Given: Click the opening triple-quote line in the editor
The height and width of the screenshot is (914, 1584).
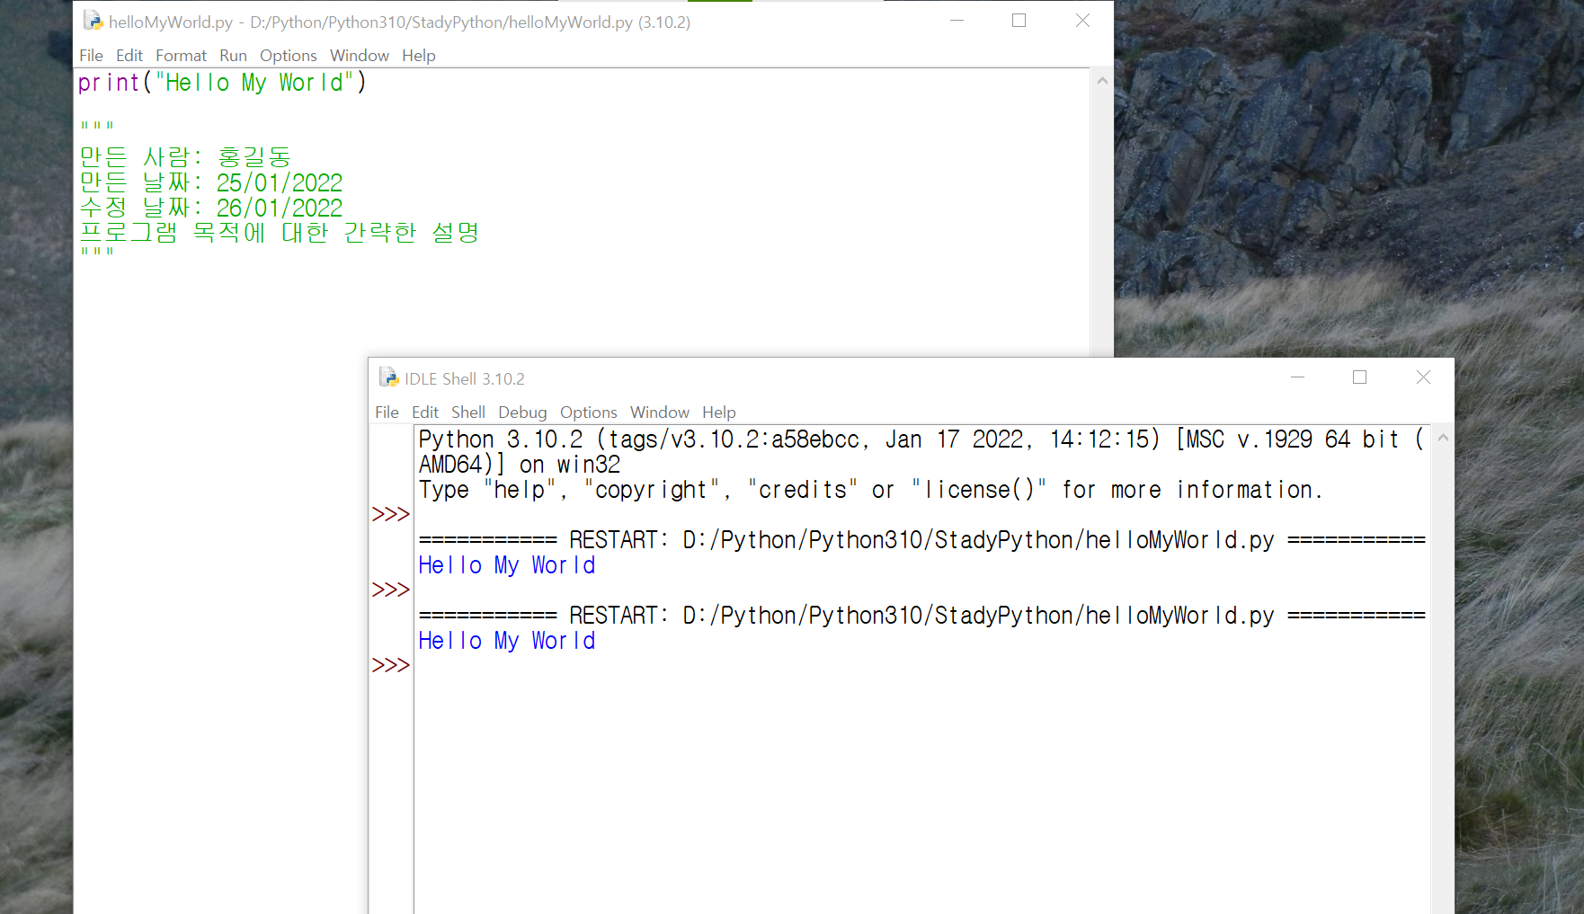Looking at the screenshot, I should click(x=97, y=127).
